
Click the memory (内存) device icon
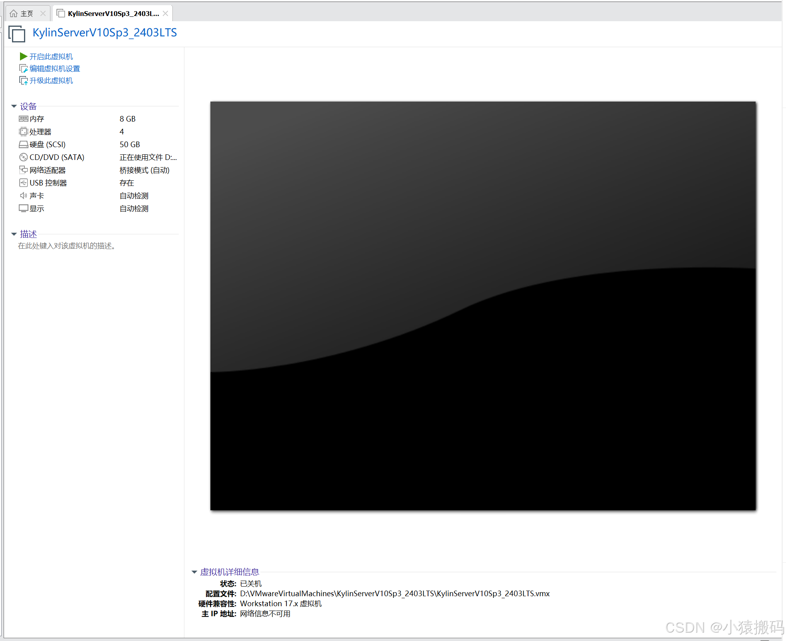click(x=23, y=119)
